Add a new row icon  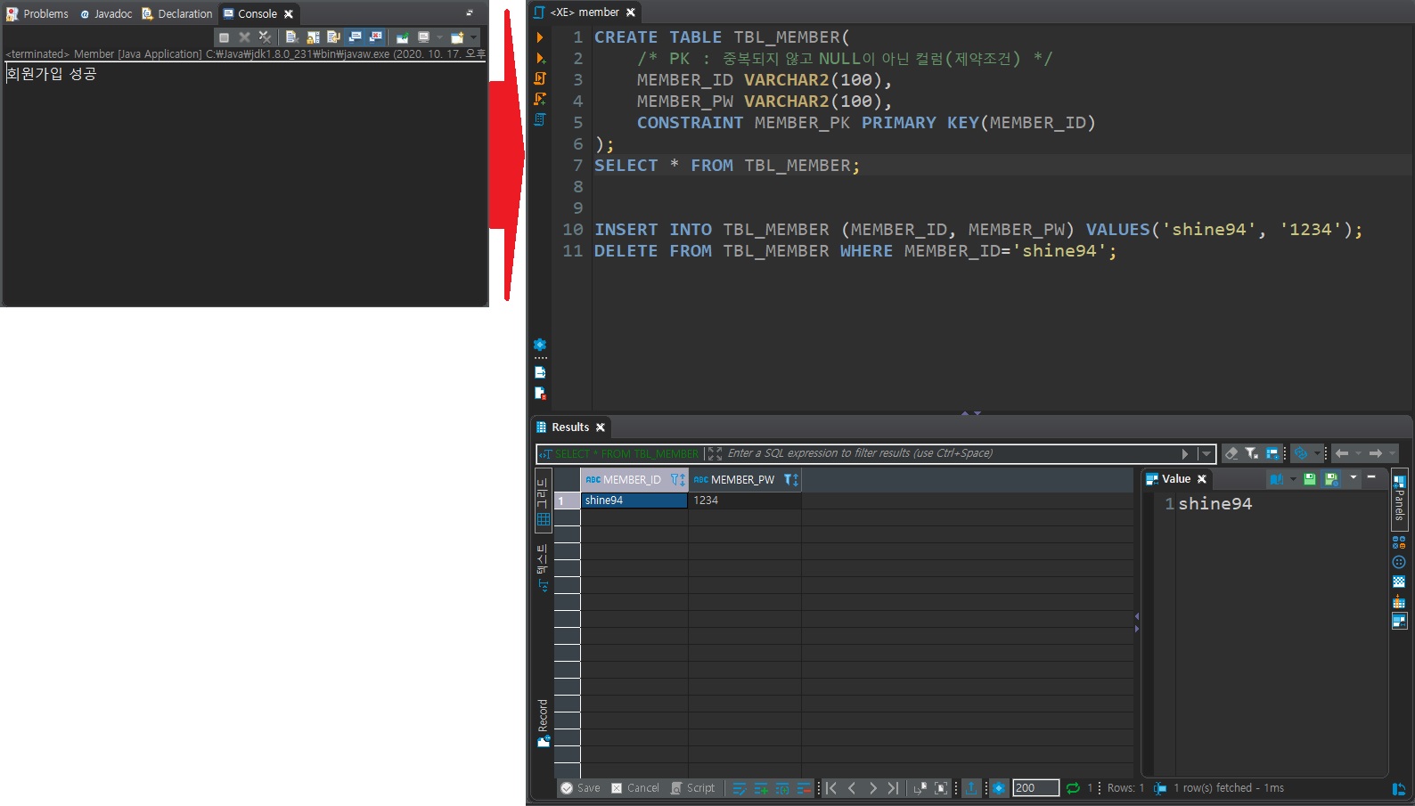point(761,788)
